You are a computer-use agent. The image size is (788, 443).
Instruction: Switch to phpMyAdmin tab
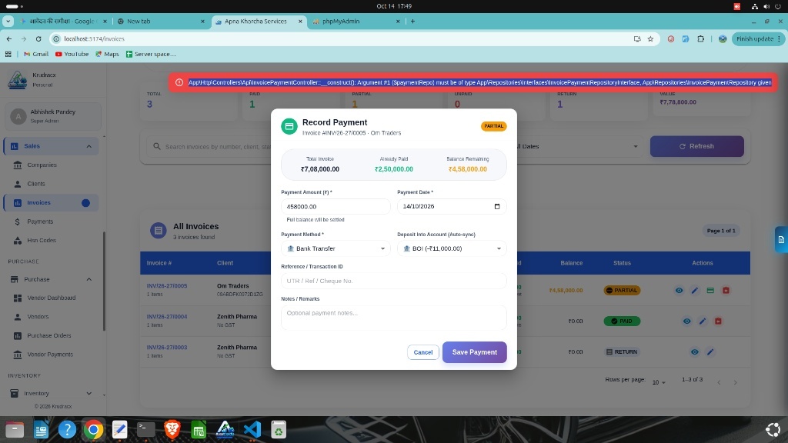click(x=356, y=22)
